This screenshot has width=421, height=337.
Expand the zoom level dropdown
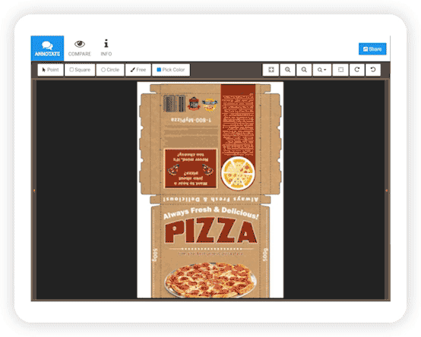(321, 70)
